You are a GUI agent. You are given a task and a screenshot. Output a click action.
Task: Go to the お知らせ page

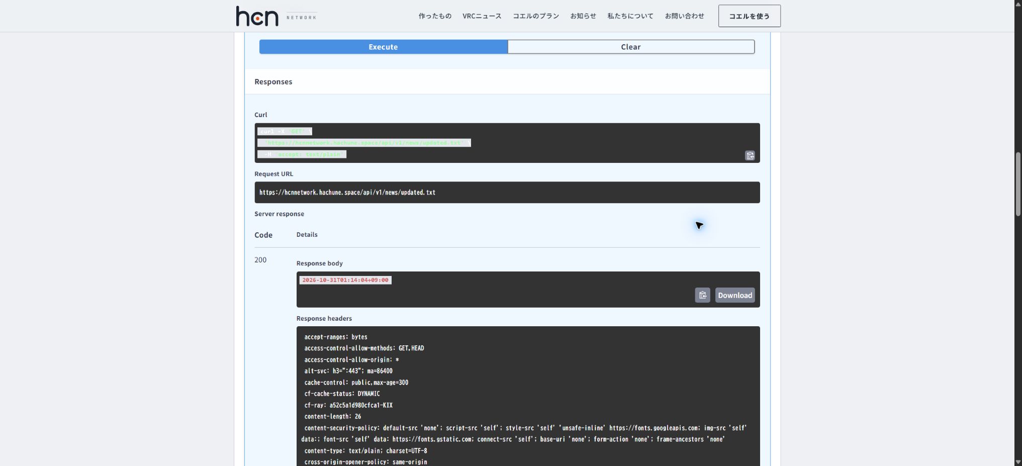[x=583, y=16]
